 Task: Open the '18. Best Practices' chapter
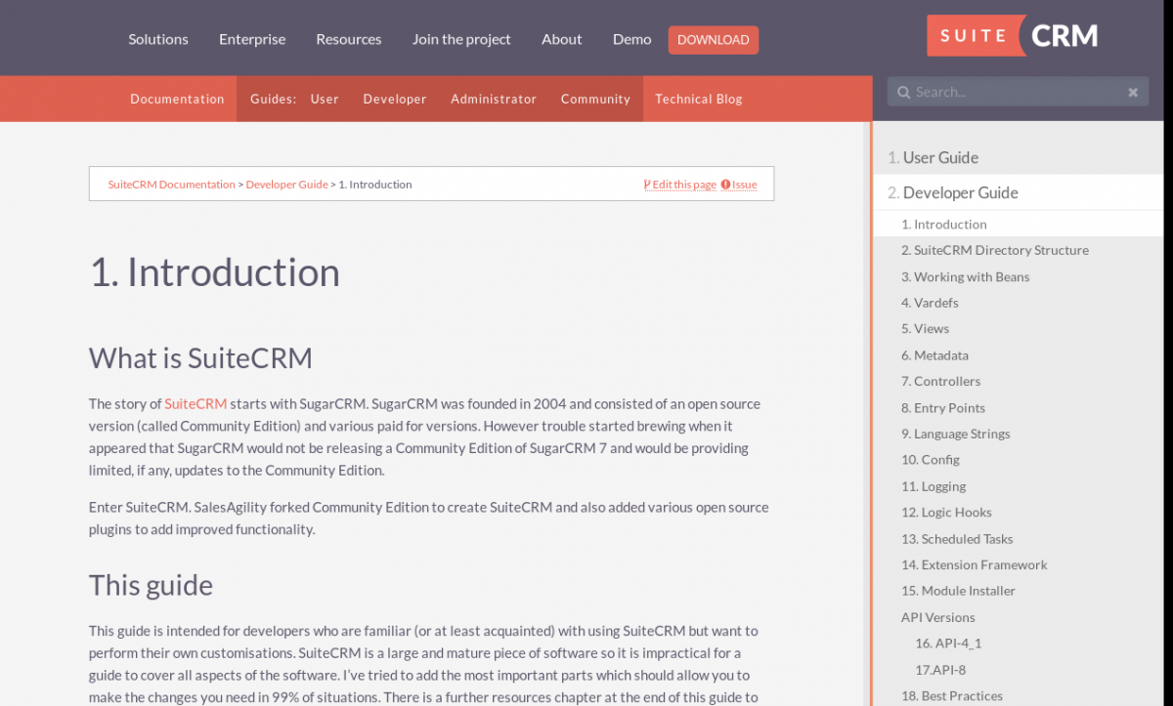pos(951,695)
